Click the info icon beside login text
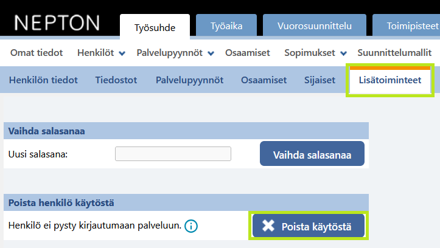This screenshot has height=248, width=440. click(x=191, y=226)
